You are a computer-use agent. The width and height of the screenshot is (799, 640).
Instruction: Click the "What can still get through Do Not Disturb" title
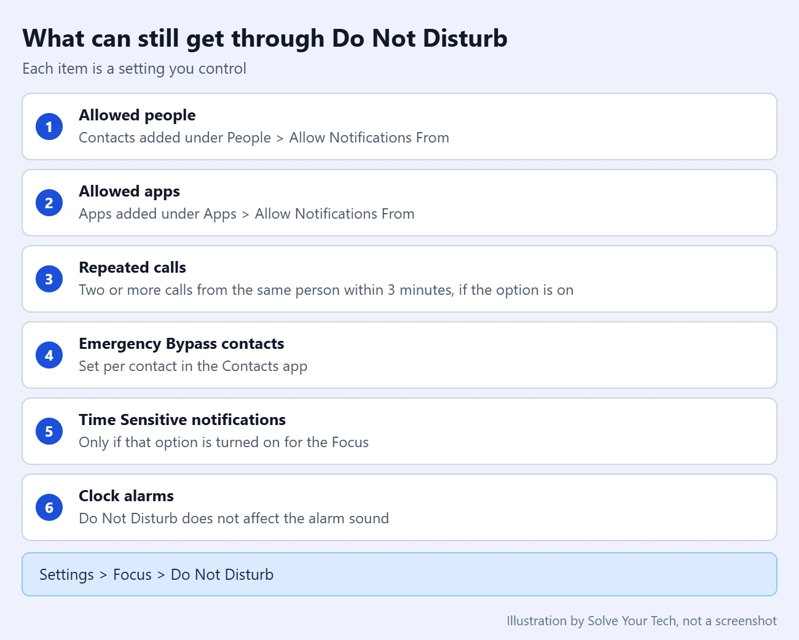[265, 39]
